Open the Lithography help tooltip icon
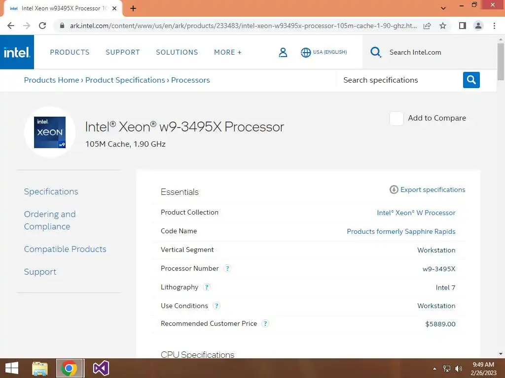505x378 pixels. pos(207,287)
